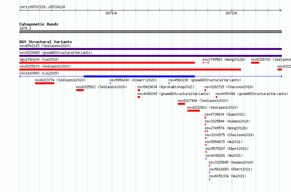Select the thick blue bar of nsv1160860

coord(139,76)
